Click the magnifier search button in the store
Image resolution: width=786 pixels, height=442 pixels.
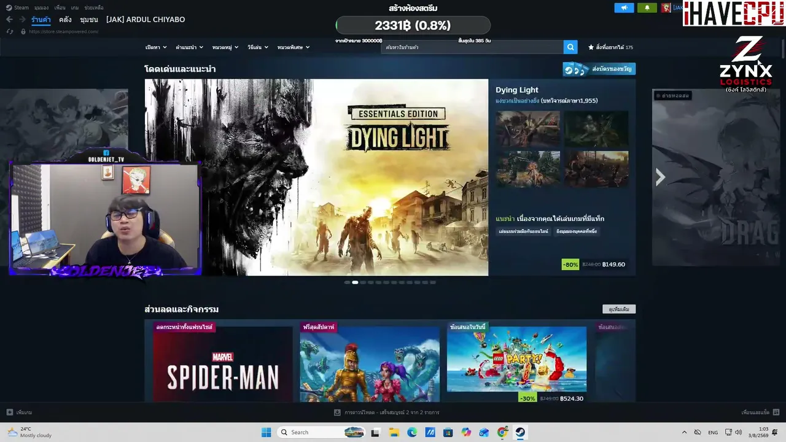coord(570,47)
